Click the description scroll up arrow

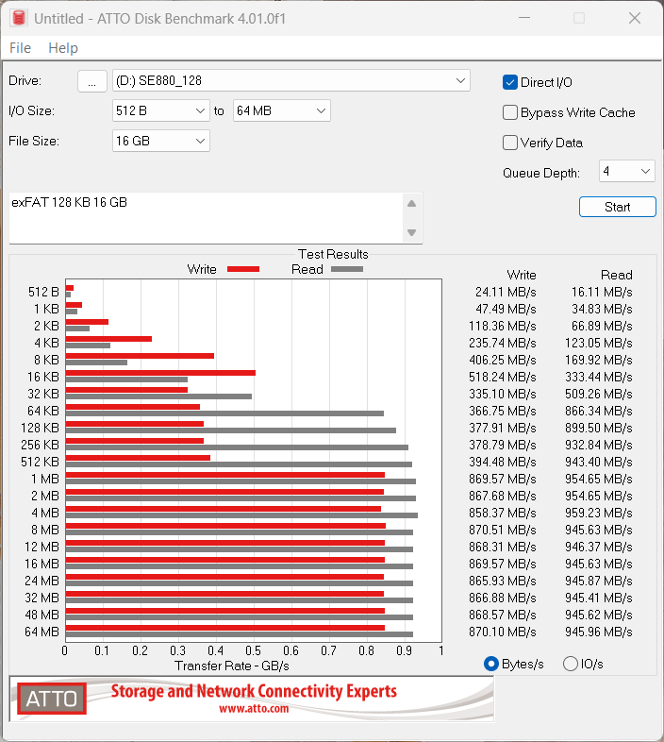click(x=412, y=204)
